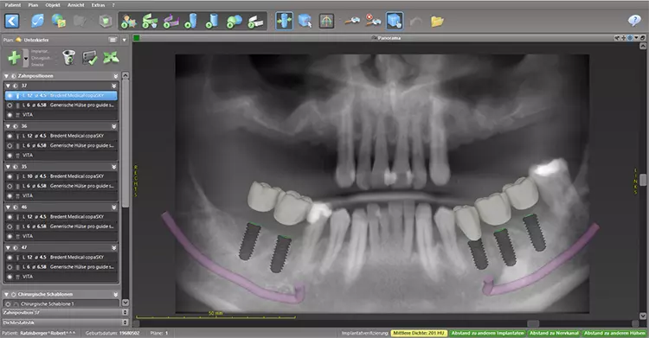Open the ? help menu
The height and width of the screenshot is (338, 649).
click(113, 5)
